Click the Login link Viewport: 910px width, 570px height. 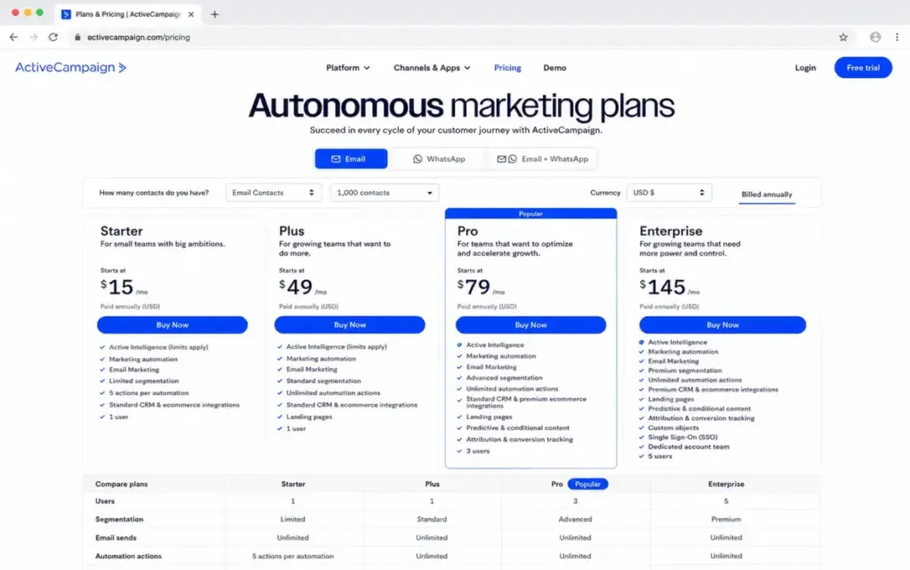[x=805, y=68]
